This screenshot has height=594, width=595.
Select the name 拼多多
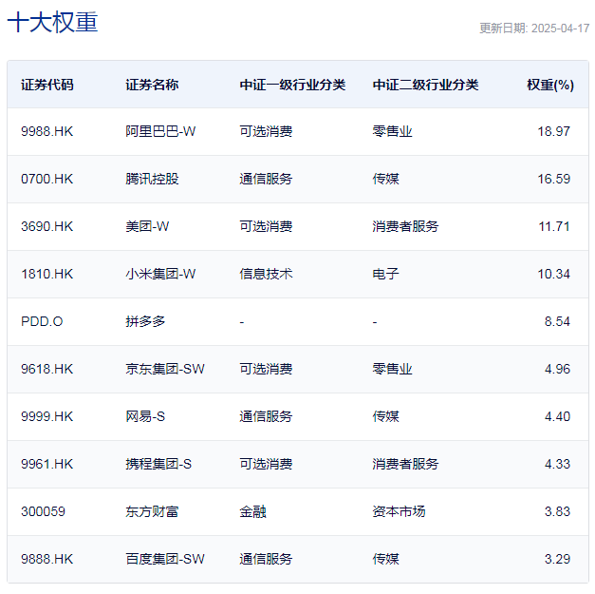145,321
